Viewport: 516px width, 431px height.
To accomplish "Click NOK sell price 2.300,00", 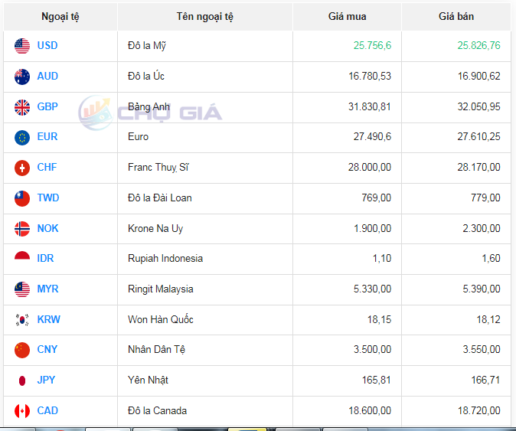I will [x=482, y=228].
